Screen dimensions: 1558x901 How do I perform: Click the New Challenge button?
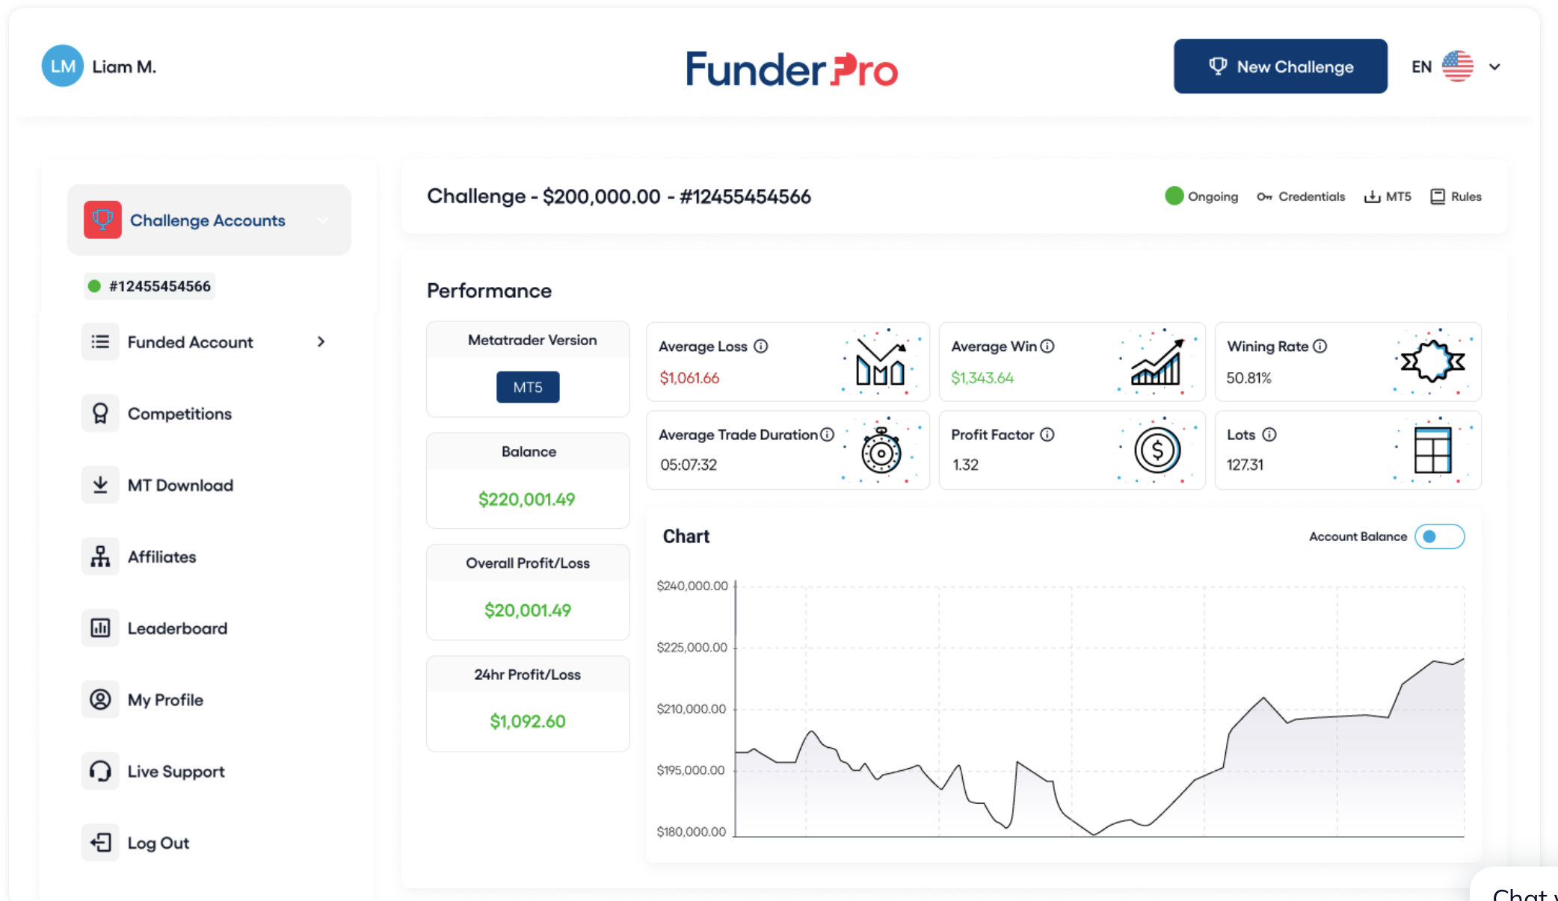1281,66
